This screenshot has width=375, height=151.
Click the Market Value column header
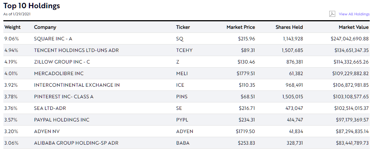(x=354, y=27)
